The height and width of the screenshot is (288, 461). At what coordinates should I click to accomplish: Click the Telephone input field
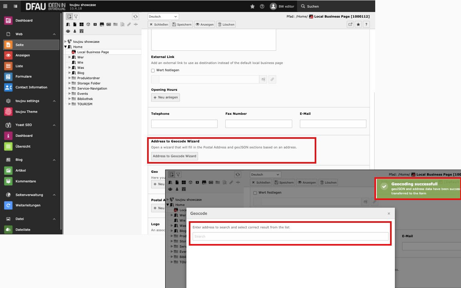click(184, 124)
